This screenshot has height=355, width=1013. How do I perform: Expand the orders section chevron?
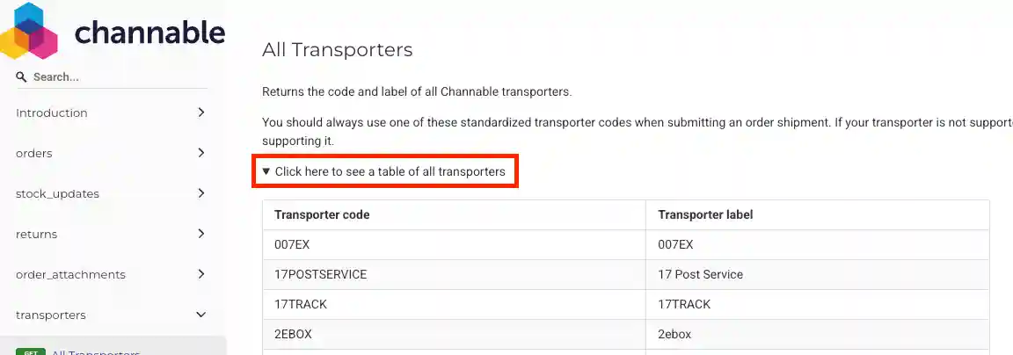tap(201, 153)
